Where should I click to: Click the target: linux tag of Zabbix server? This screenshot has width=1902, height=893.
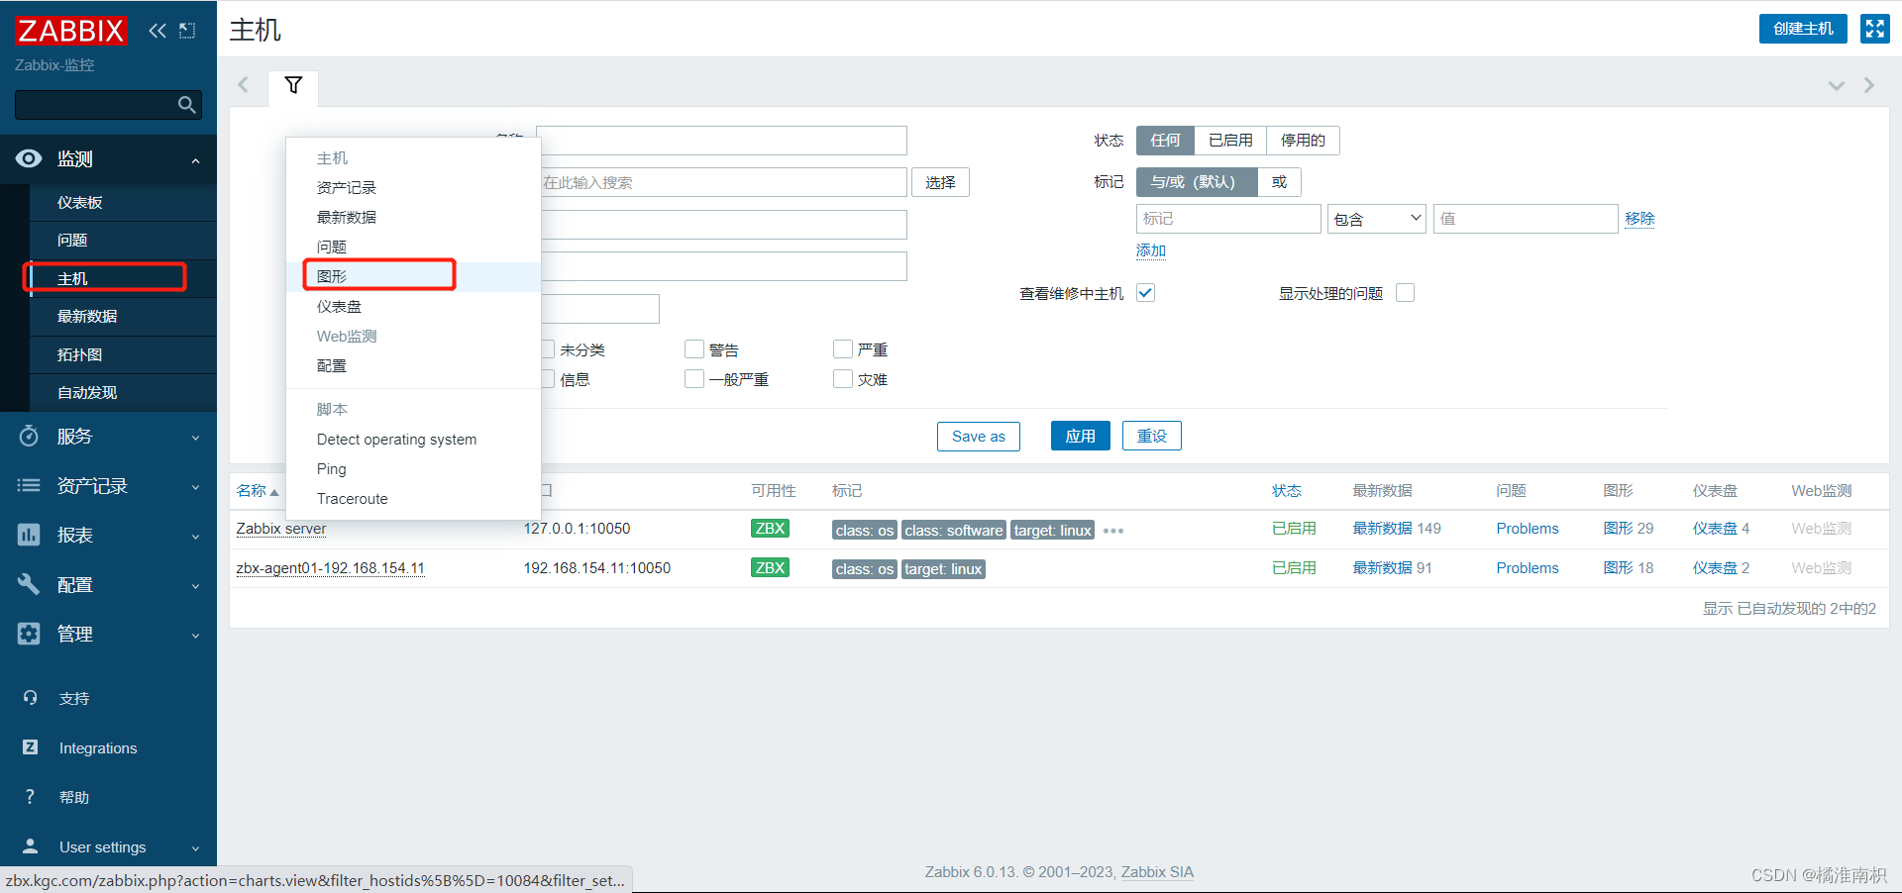click(x=1052, y=531)
